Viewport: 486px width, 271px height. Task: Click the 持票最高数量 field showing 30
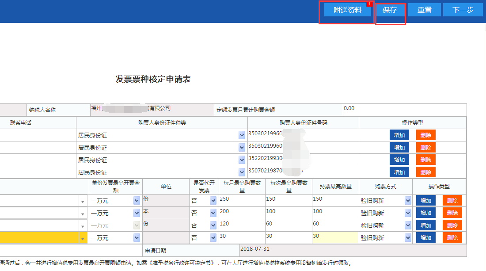coord(335,238)
